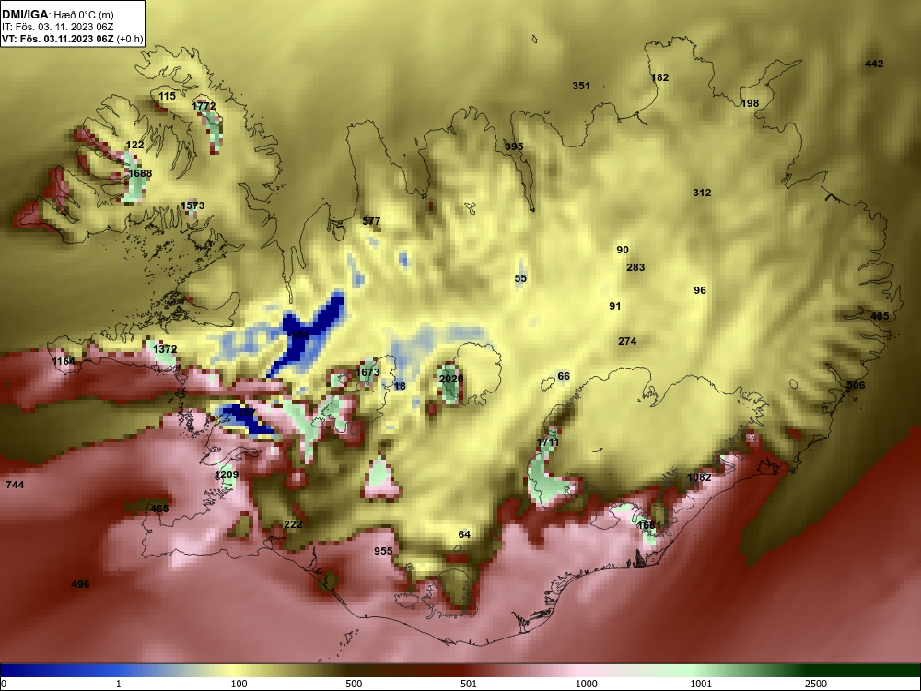The width and height of the screenshot is (921, 691).
Task: Click the 'DMI/IGA: Hæð 0°C (m)' title line
Action: coord(57,15)
